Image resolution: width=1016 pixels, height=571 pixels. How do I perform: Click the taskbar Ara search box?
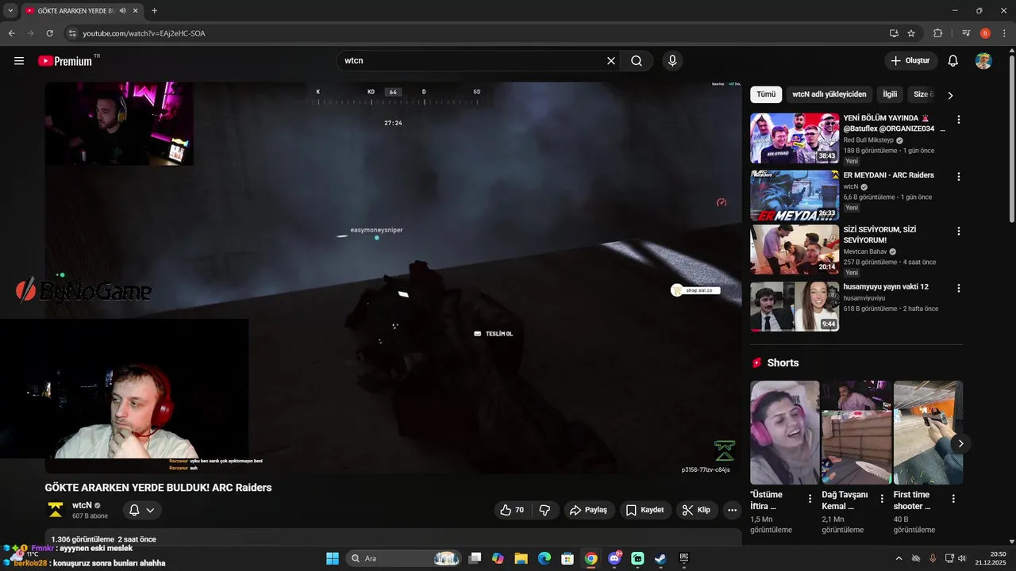tap(404, 558)
